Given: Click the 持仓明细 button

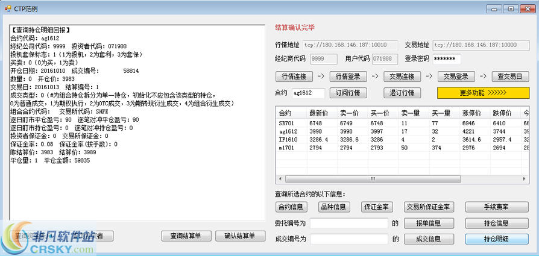Looking at the screenshot, I should [x=497, y=239].
